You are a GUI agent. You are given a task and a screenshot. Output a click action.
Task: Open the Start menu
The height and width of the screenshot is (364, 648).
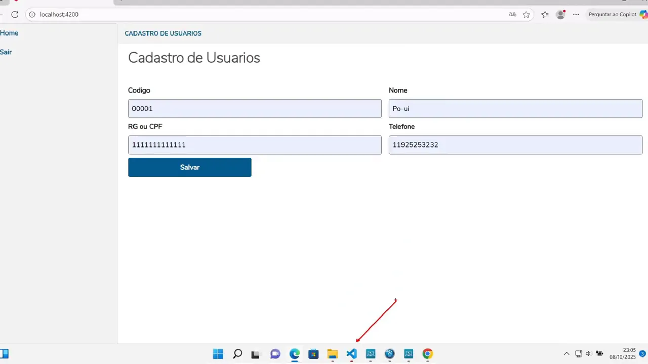coord(218,354)
